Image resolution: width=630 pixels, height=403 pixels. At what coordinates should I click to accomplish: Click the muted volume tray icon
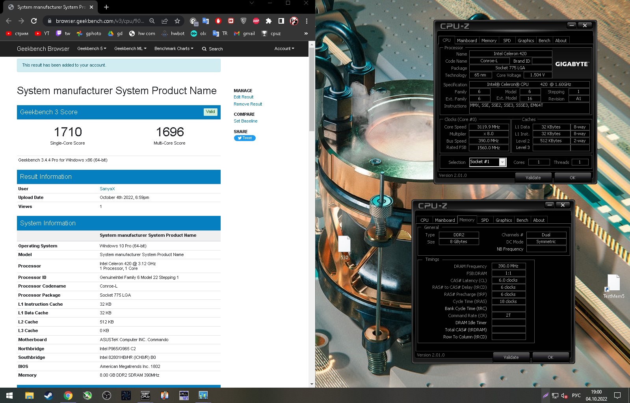(x=564, y=395)
